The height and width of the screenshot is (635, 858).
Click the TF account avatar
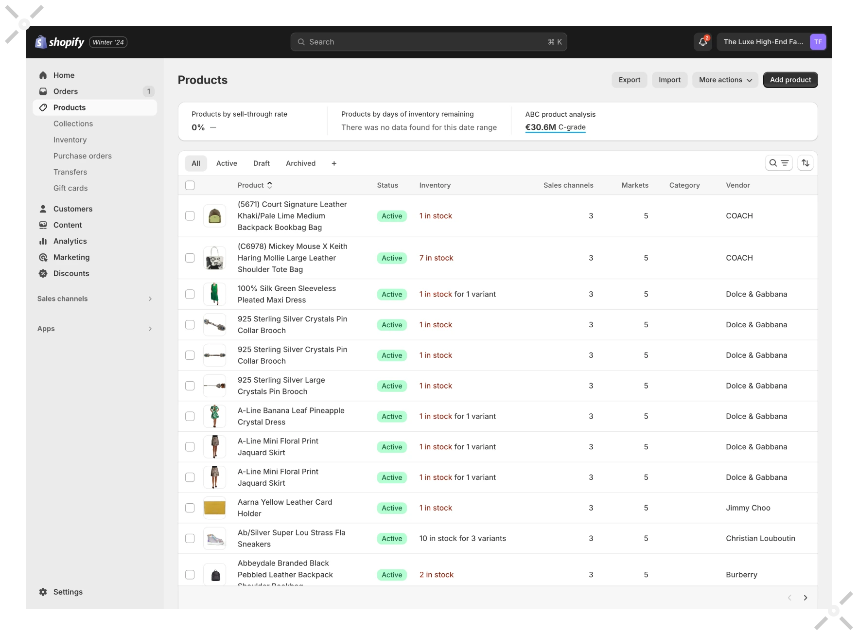(x=818, y=42)
